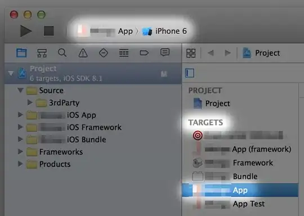Click the Project jump bar item
This screenshot has width=304, height=216.
pyautogui.click(x=261, y=53)
